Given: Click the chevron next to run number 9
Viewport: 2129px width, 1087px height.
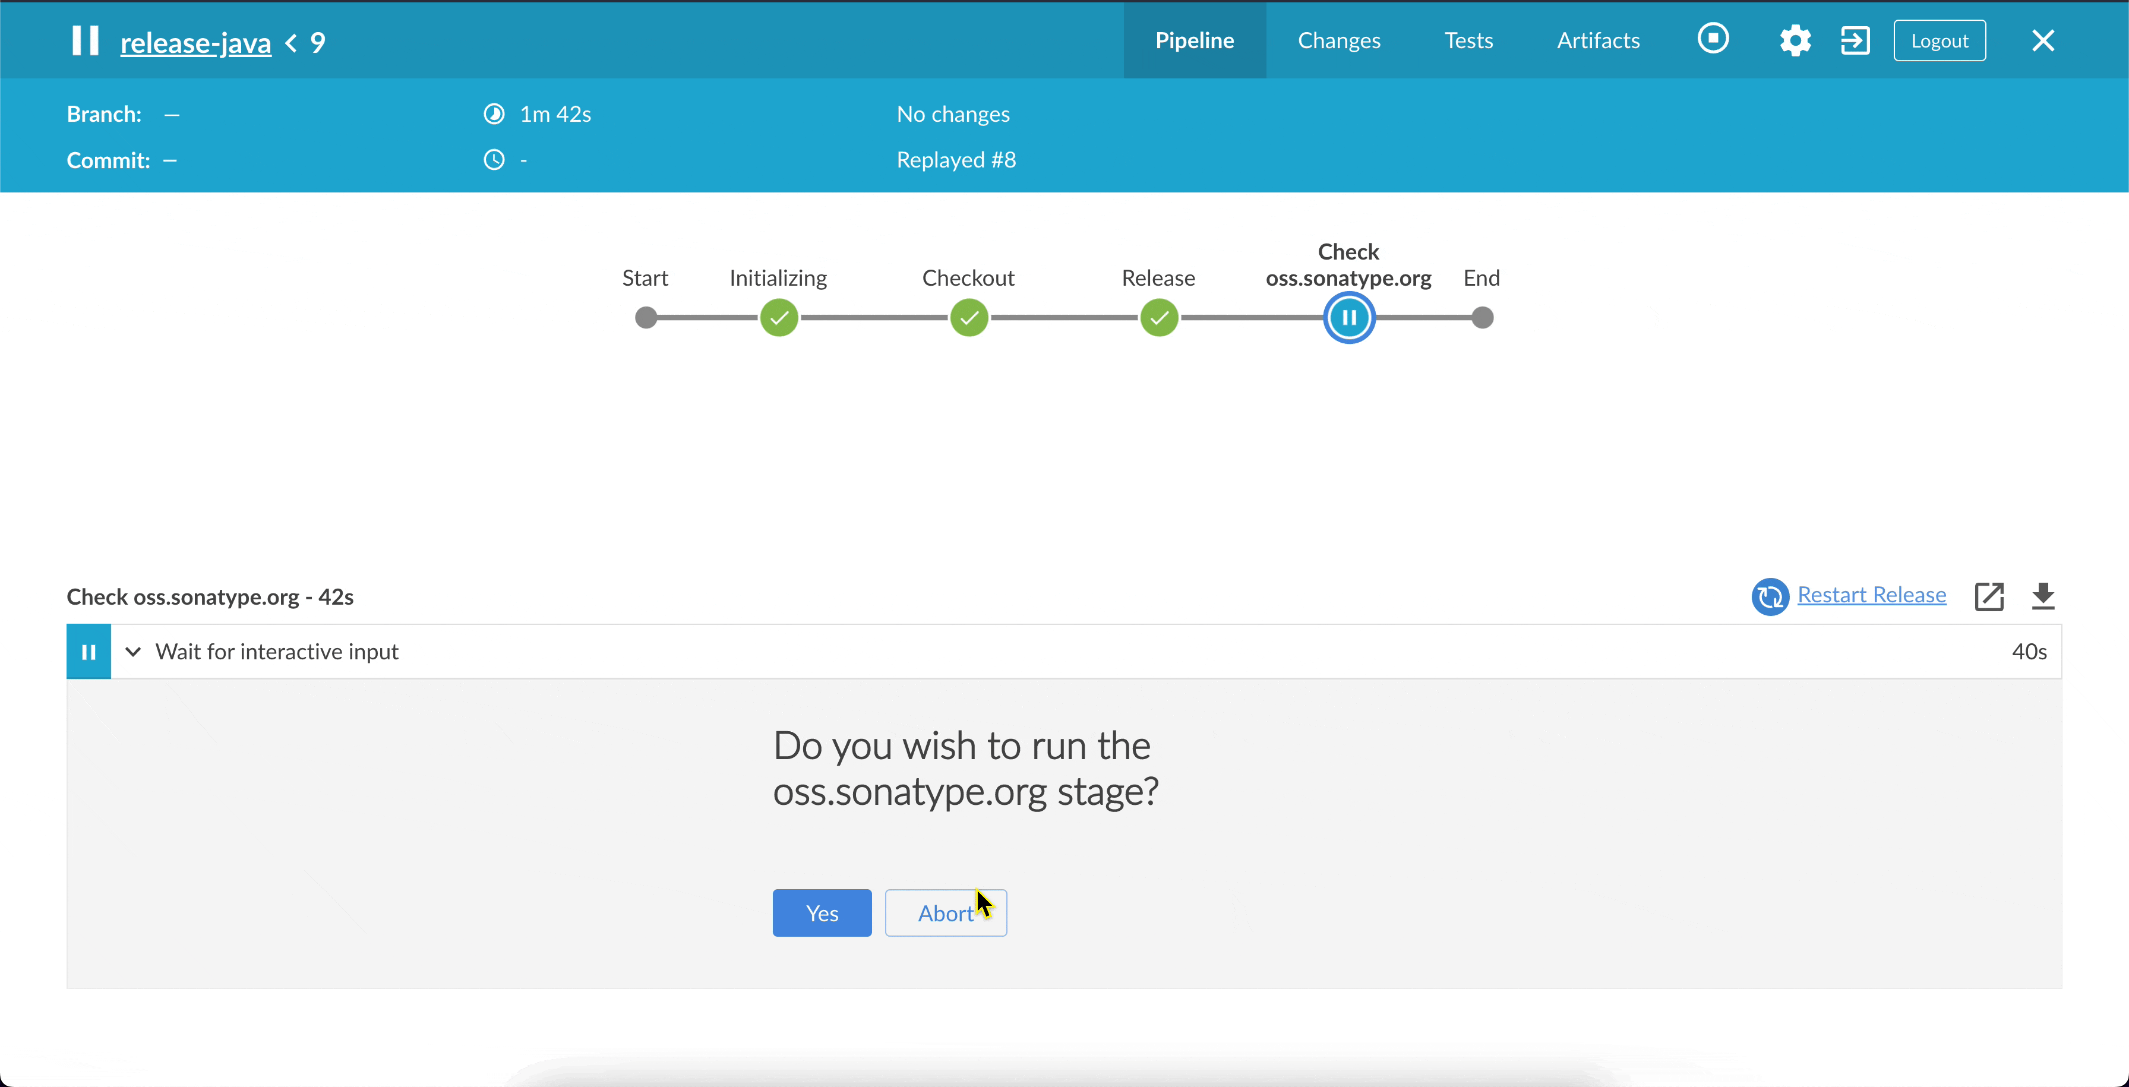Looking at the screenshot, I should point(291,43).
